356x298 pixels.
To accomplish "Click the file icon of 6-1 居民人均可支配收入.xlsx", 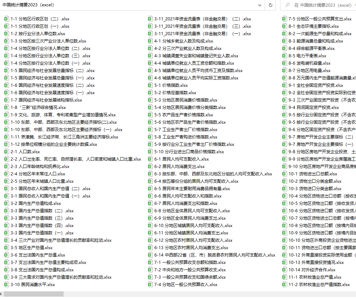I will tap(150, 159).
